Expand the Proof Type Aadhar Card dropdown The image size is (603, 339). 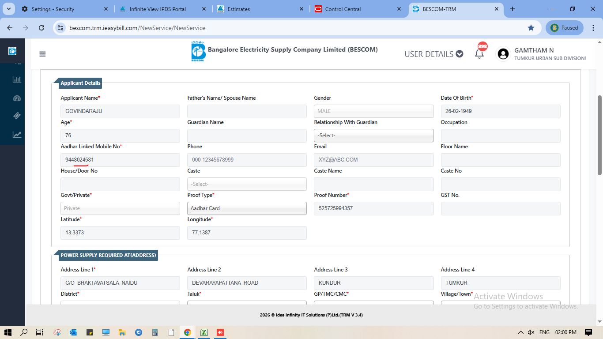247,208
